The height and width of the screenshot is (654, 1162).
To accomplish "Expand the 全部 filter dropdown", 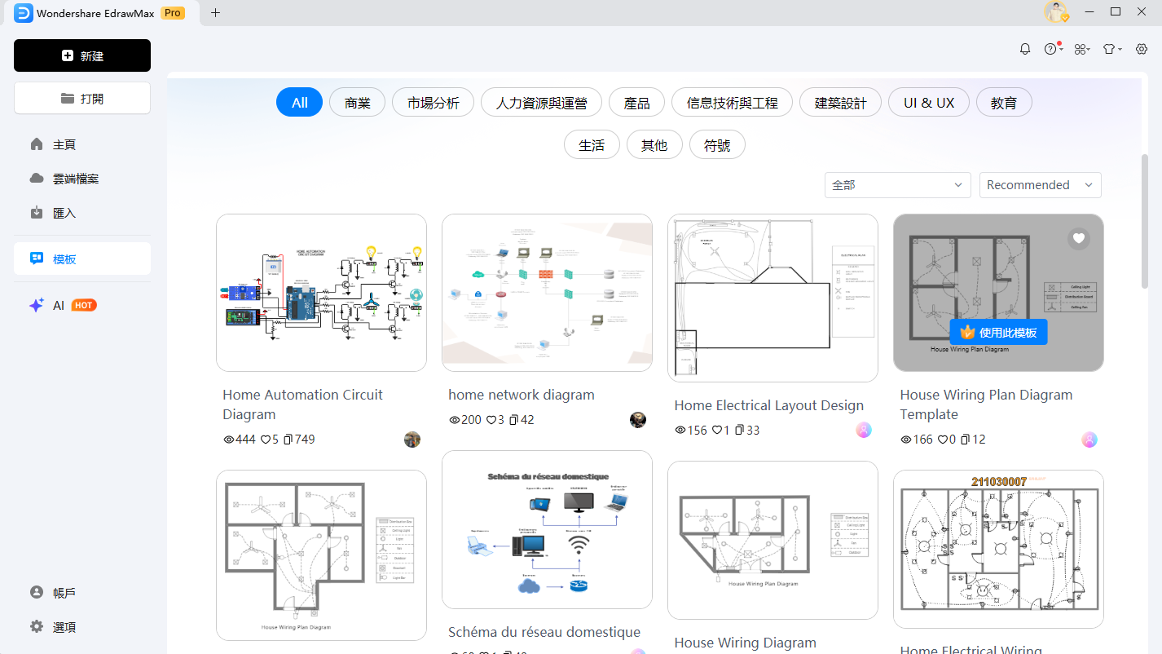I will coord(897,185).
